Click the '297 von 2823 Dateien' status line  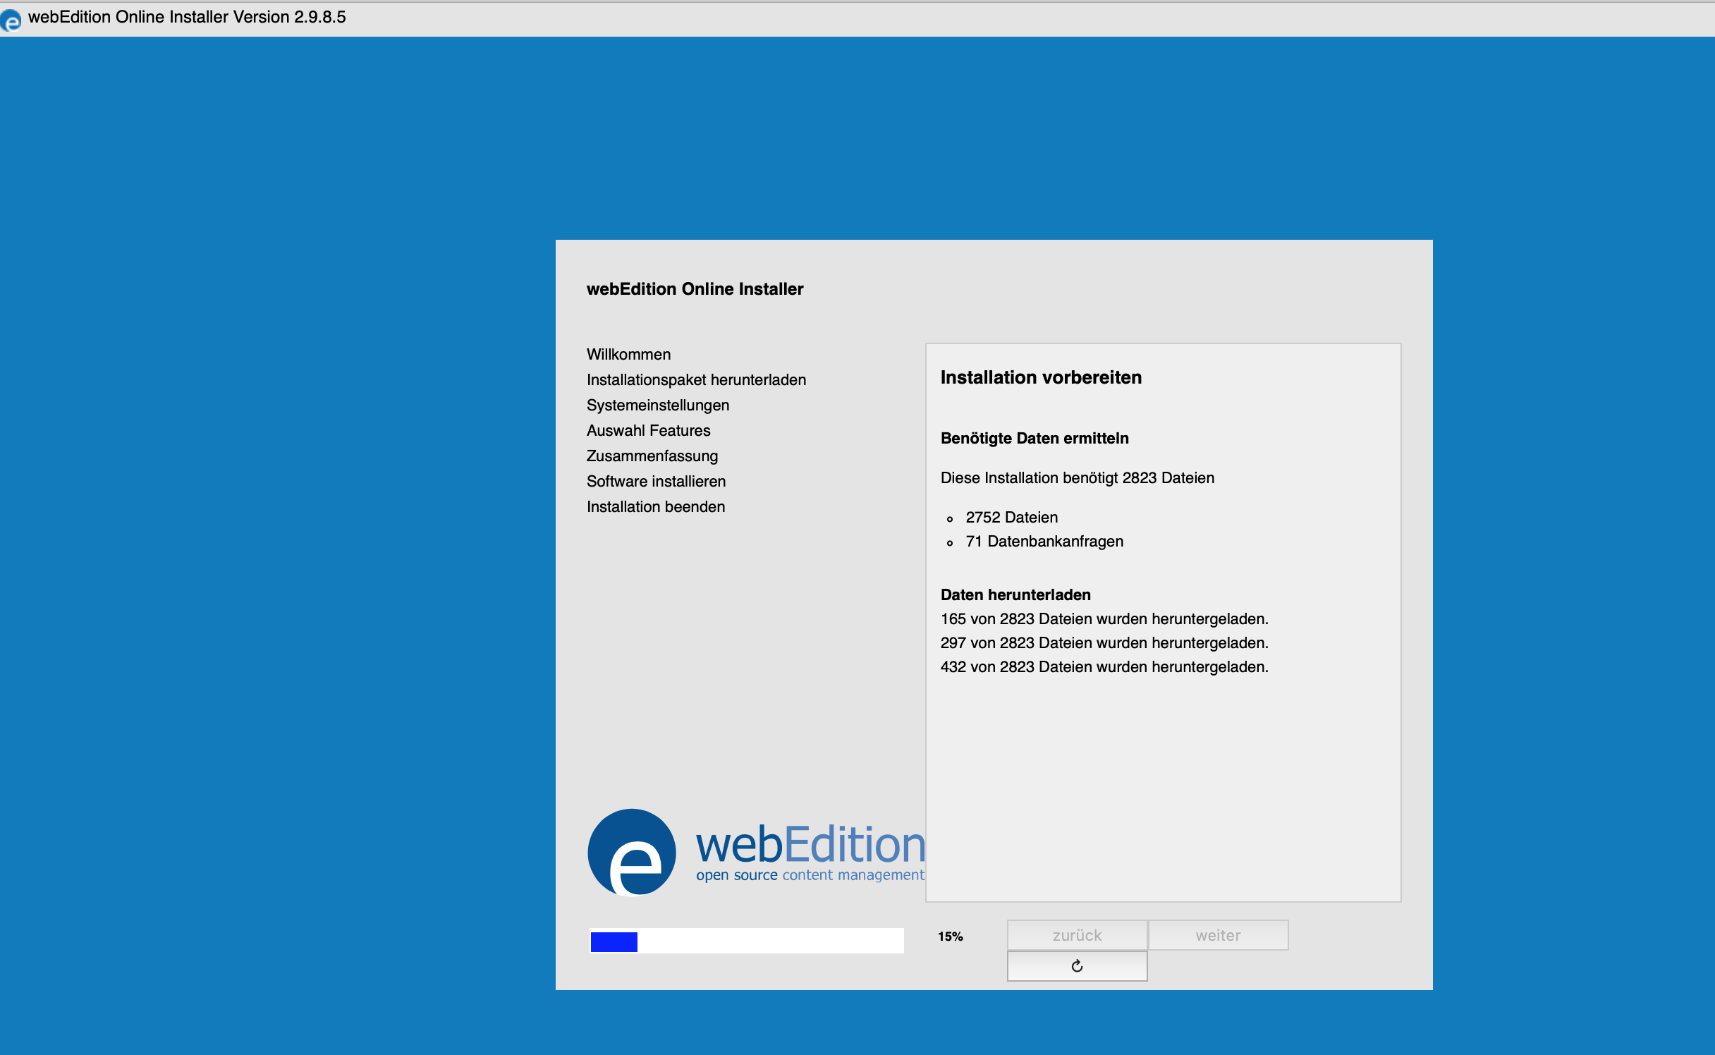point(1104,642)
